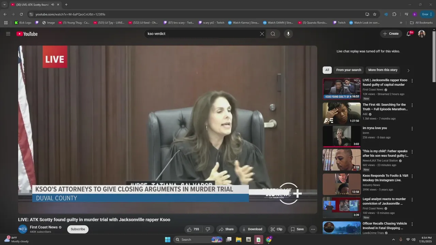This screenshot has height=245, width=436.
Task: Select the All filter chip
Action: point(327,70)
